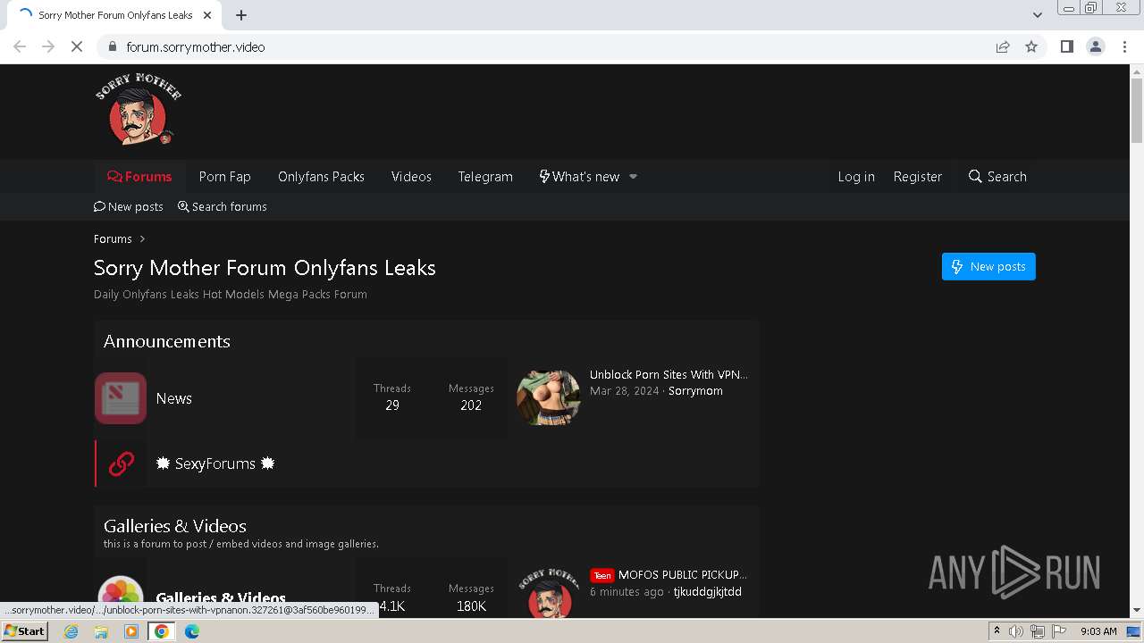This screenshot has height=643, width=1144.
Task: Click the 9:03 AM clock
Action: pyautogui.click(x=1098, y=630)
